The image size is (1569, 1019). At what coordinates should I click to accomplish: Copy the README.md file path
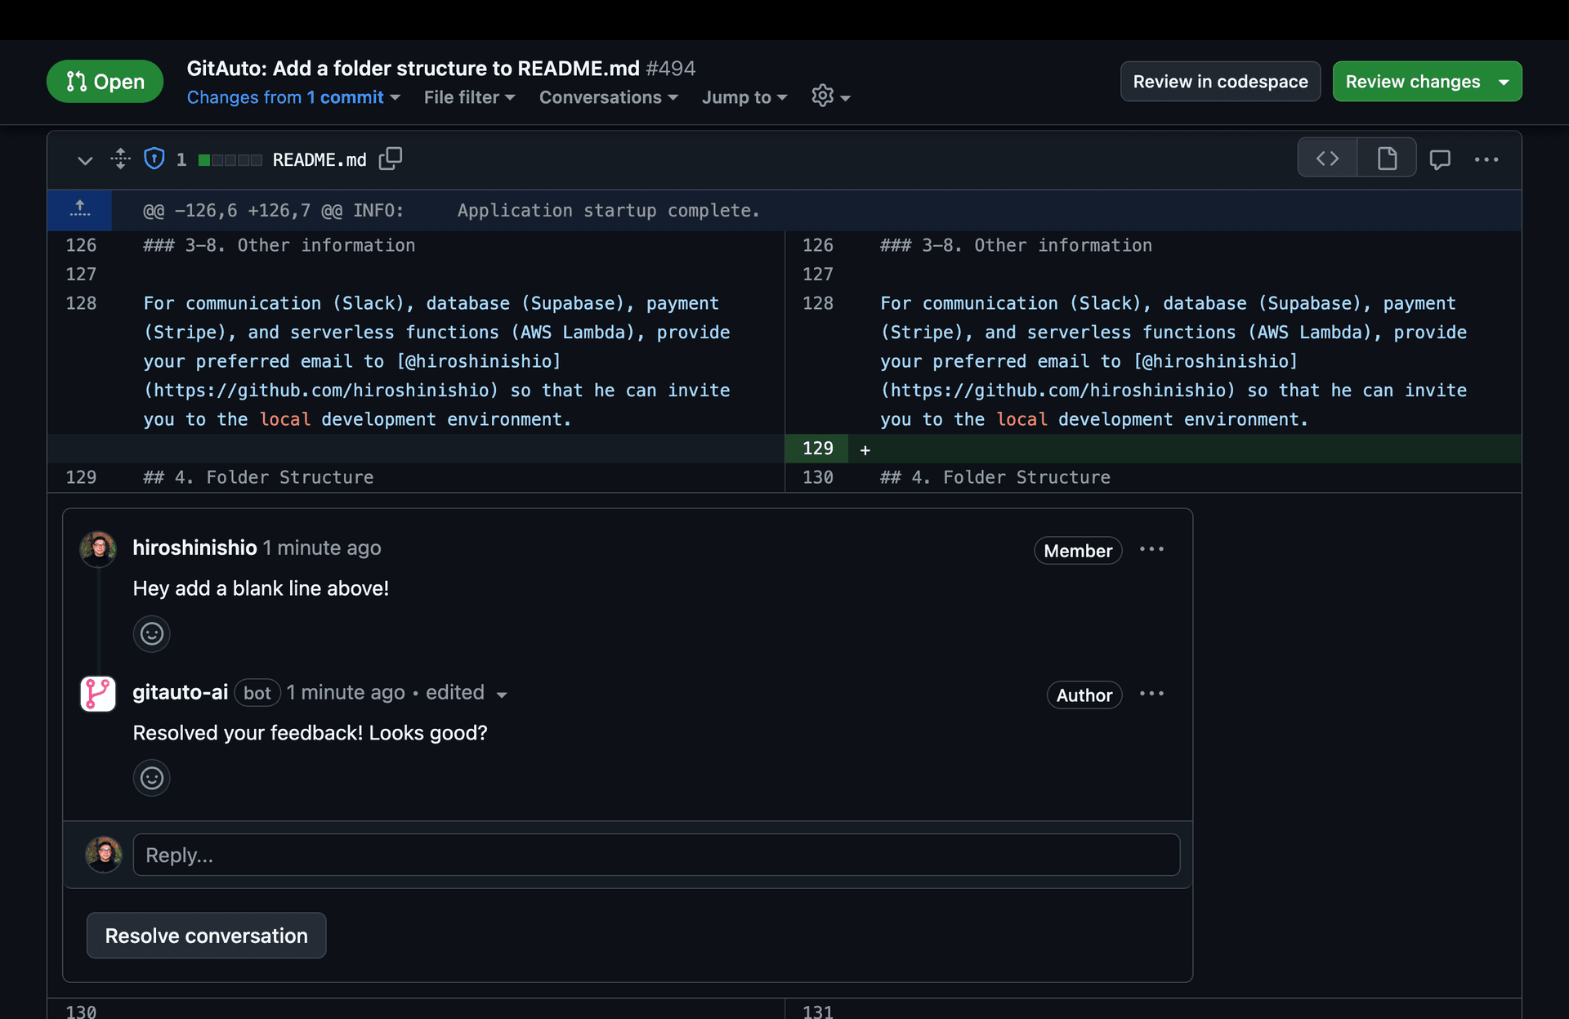[390, 159]
